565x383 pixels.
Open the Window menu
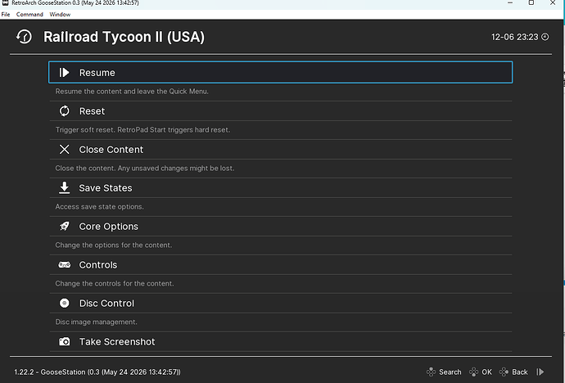60,15
